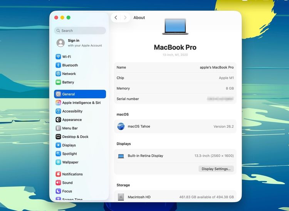Click the Chip row label
This screenshot has width=289, height=211.
tap(120, 78)
